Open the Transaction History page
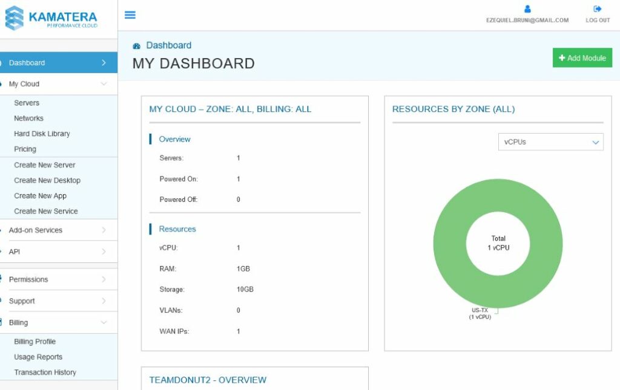 coord(45,372)
